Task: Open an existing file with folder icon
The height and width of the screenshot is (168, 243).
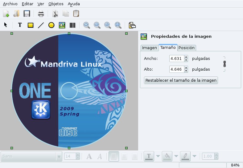Action: [16, 14]
